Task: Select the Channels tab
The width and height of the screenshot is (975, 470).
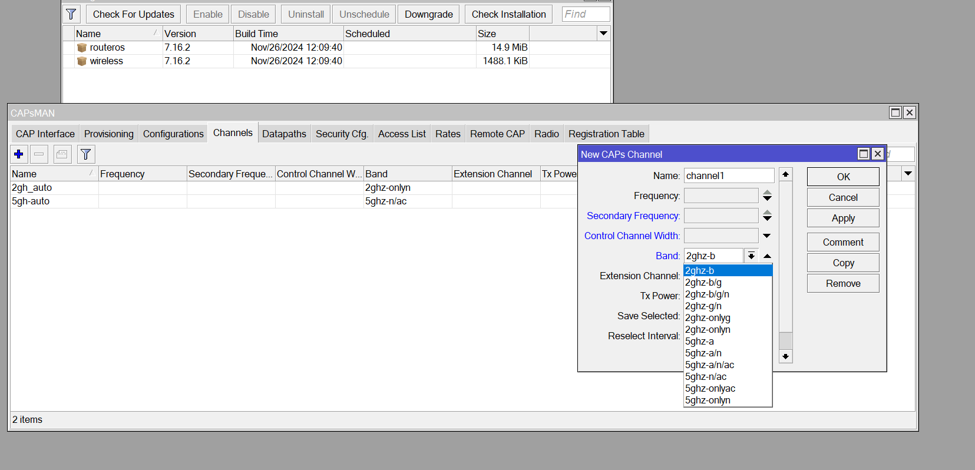Action: [x=233, y=133]
